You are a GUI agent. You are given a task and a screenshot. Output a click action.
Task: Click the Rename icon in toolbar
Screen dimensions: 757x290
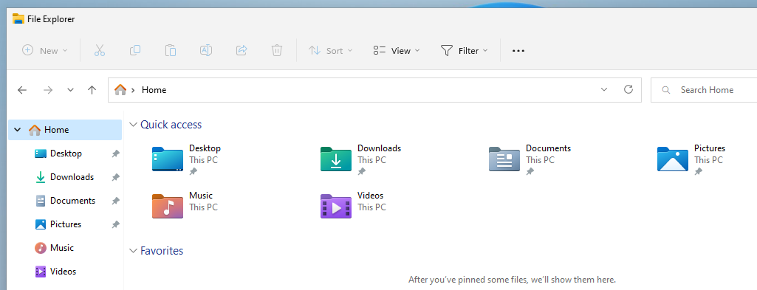206,50
